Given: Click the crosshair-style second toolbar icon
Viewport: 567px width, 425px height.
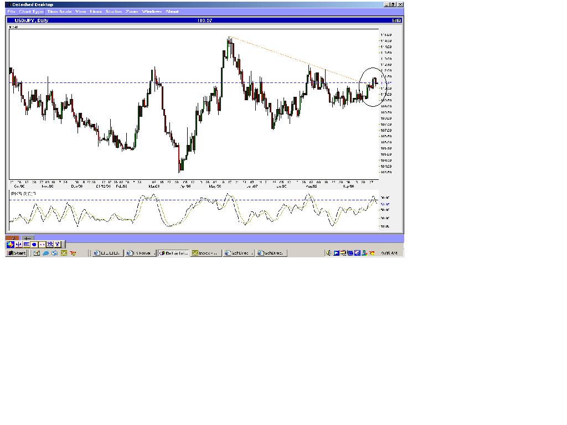Looking at the screenshot, I should tap(18, 244).
